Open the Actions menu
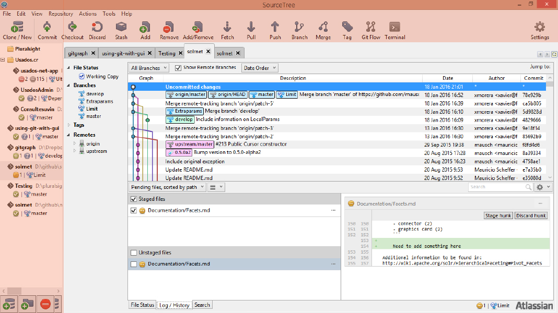 pos(88,14)
